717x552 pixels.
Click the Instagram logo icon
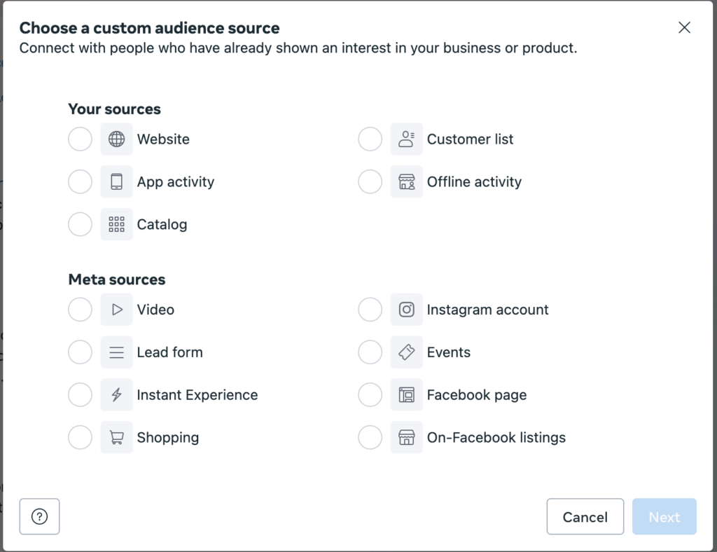(x=406, y=310)
